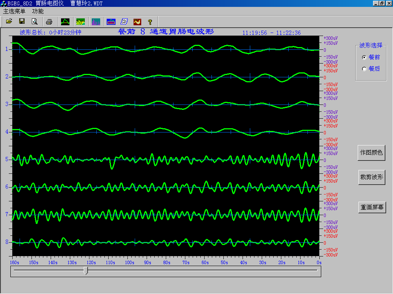Click the 作图颜色 button

coord(371,152)
